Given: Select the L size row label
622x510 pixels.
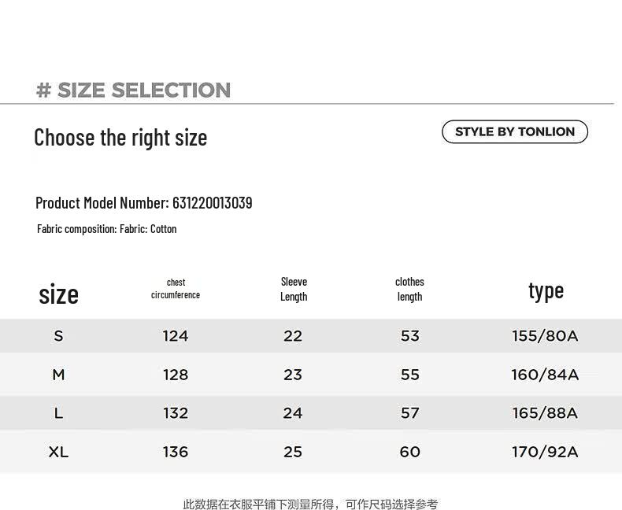Looking at the screenshot, I should tap(58, 413).
